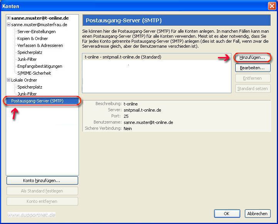278x224 pixels.
Task: Open Verfassen & Adressieren settings
Action: click(40, 45)
